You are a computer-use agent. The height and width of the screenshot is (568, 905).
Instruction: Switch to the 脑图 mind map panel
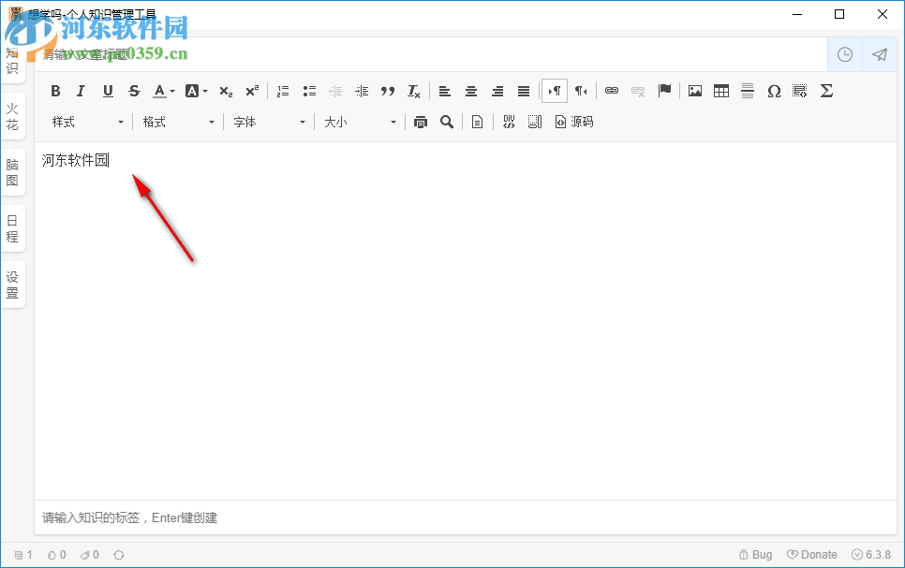click(12, 175)
